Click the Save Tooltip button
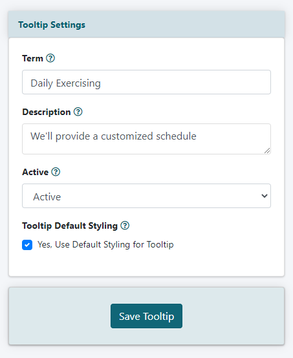The image size is (293, 358). pyautogui.click(x=146, y=316)
